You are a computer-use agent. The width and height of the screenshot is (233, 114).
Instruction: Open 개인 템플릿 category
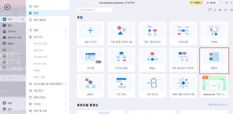(x=47, y=20)
